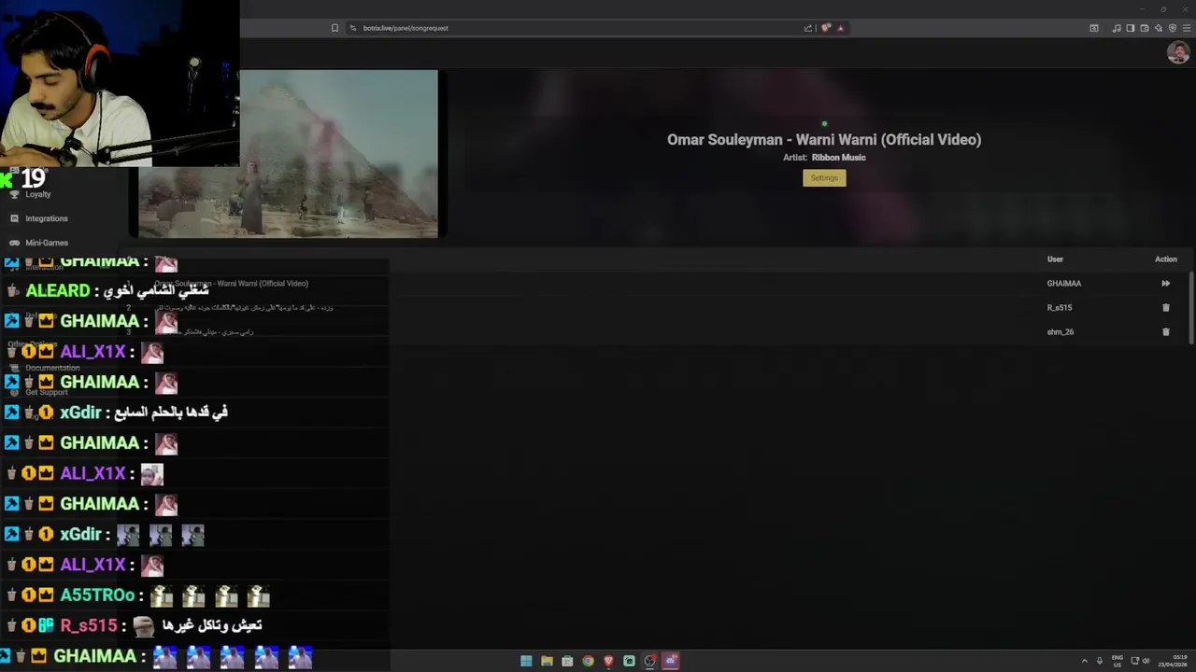Click the artist name Ribbon Music

(838, 157)
